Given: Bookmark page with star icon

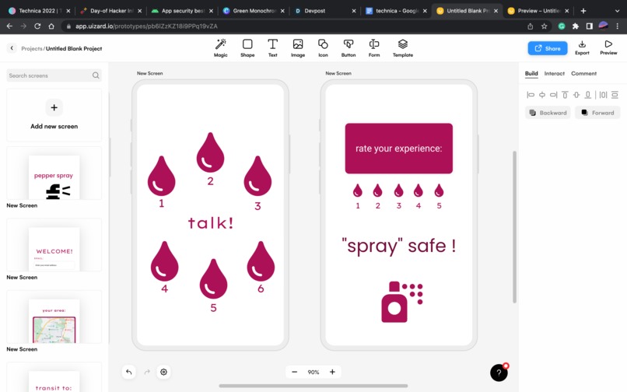Looking at the screenshot, I should tap(544, 26).
